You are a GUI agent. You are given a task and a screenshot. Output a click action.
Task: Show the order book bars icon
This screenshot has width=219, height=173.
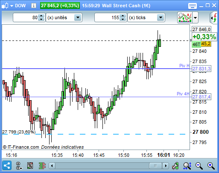[x=42, y=166]
